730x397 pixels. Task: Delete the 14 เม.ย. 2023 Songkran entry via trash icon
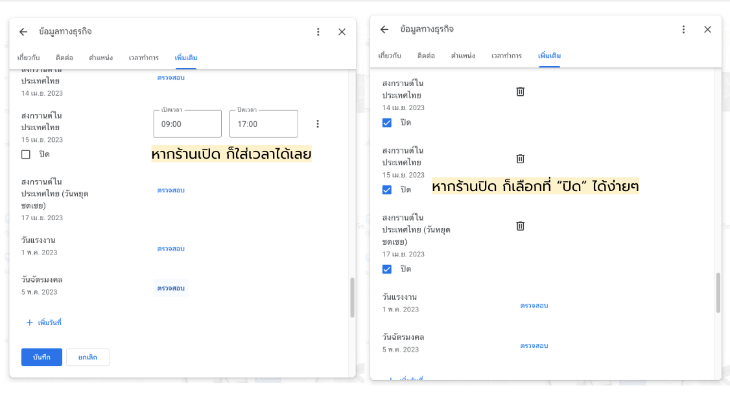click(520, 91)
